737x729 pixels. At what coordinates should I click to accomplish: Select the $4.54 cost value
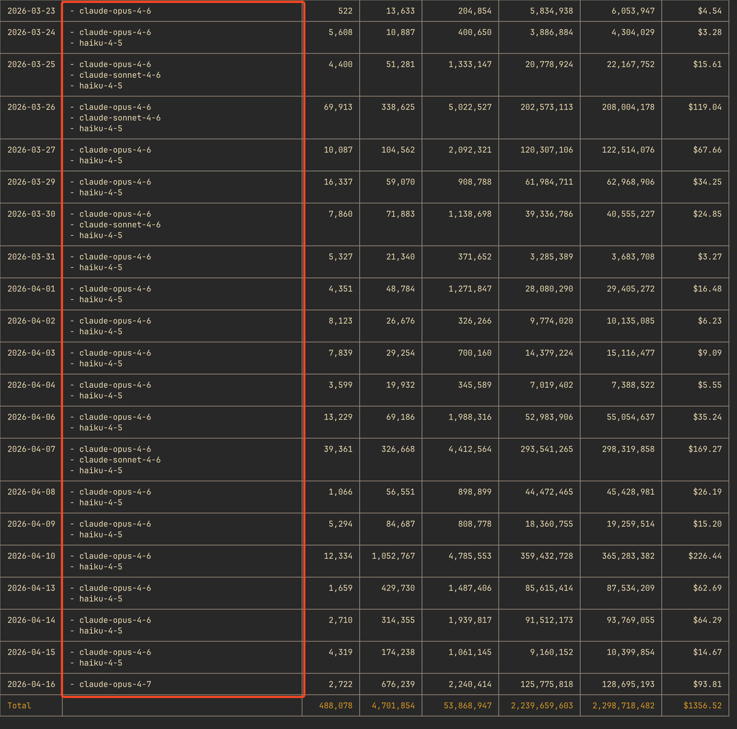710,11
